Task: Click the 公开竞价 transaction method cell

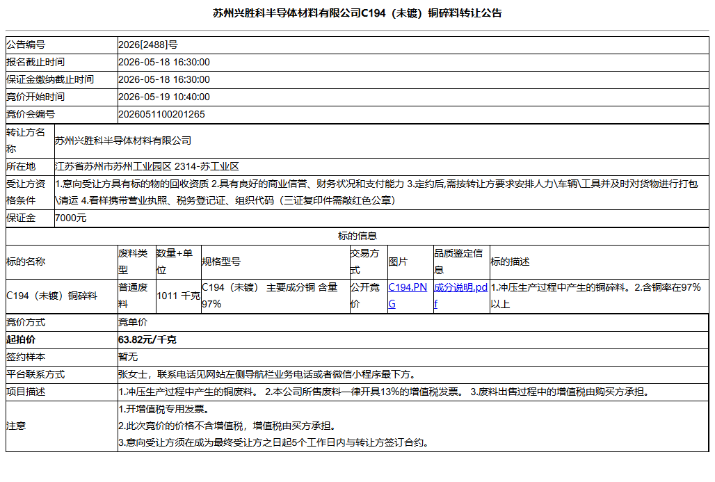Action: point(369,296)
